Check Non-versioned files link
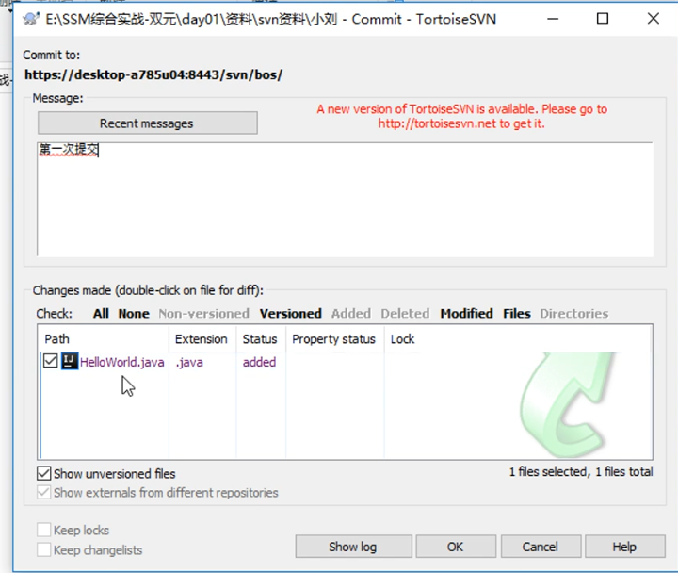 pyautogui.click(x=203, y=313)
